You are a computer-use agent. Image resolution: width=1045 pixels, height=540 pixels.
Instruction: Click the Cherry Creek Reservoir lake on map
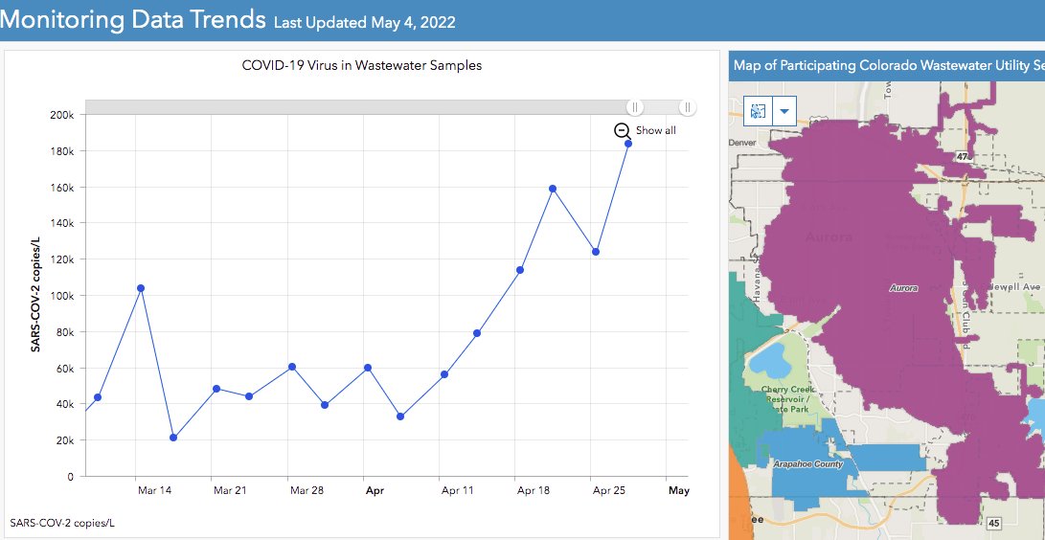[769, 364]
